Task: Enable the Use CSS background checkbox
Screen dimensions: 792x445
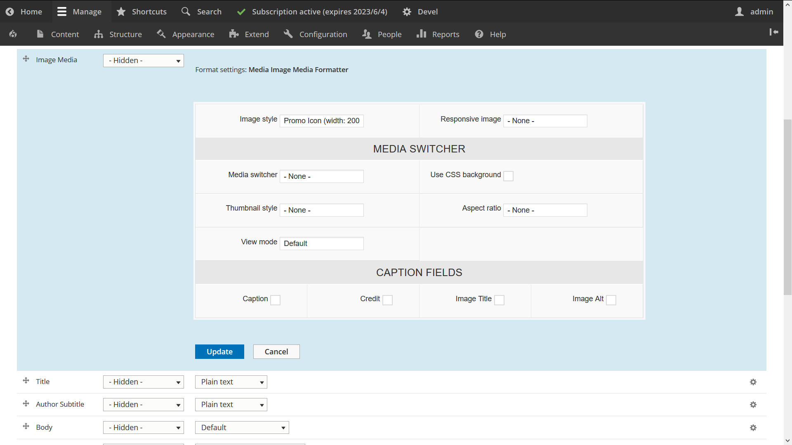Action: point(509,176)
